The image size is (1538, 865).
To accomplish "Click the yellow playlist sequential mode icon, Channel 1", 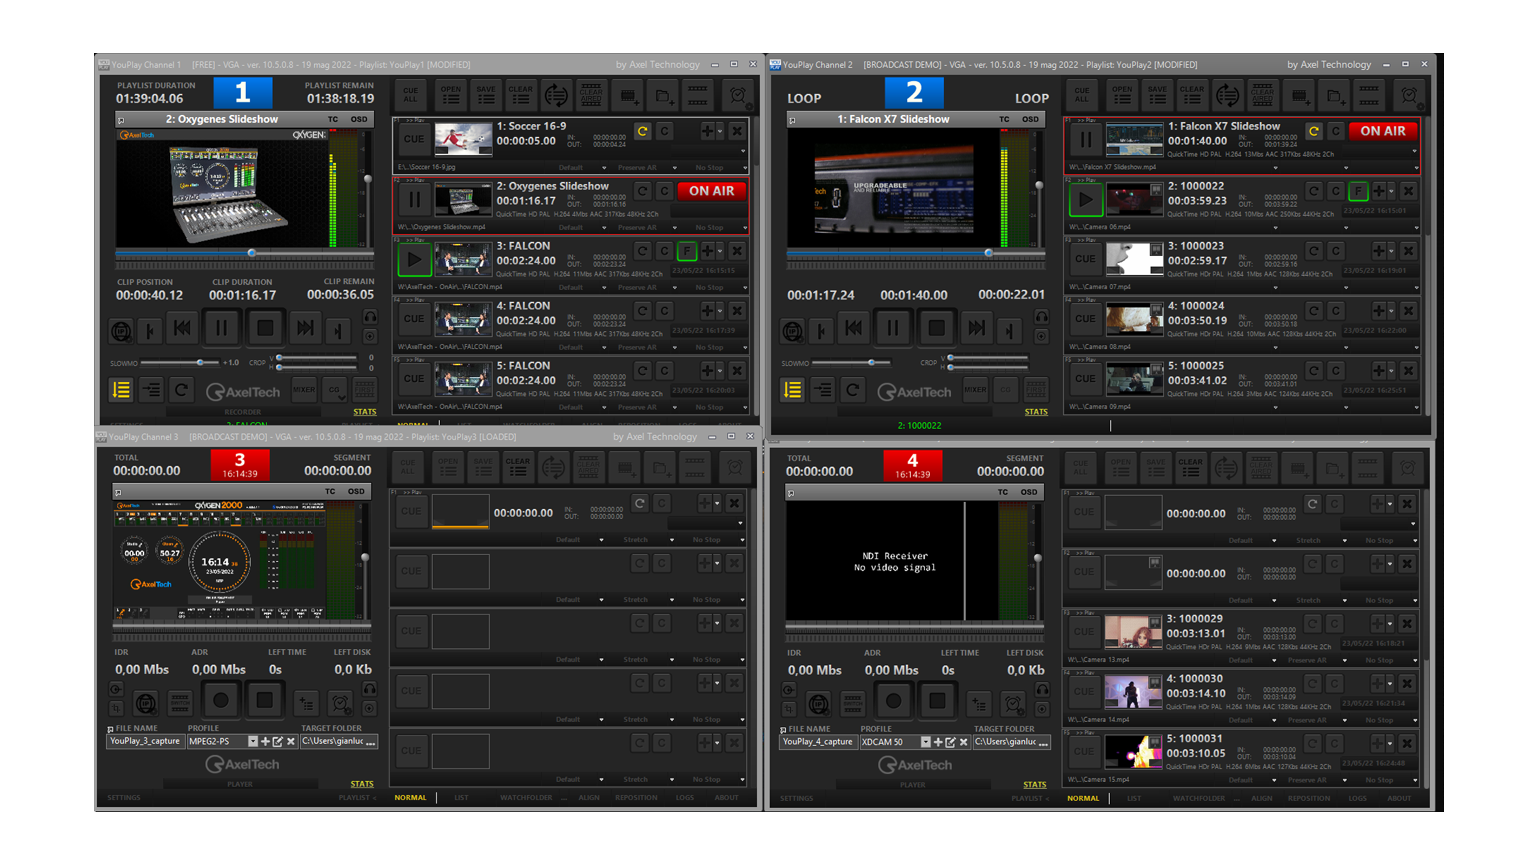I will coord(121,390).
